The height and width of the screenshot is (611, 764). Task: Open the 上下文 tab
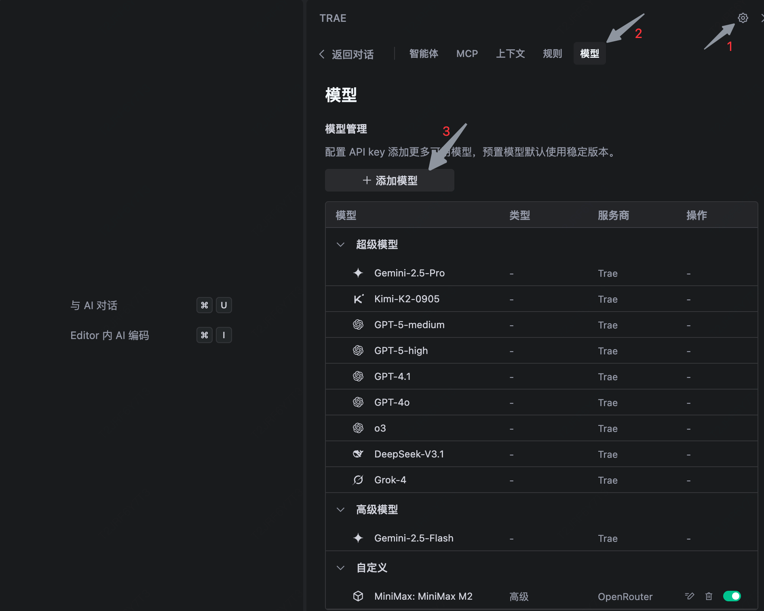[510, 54]
